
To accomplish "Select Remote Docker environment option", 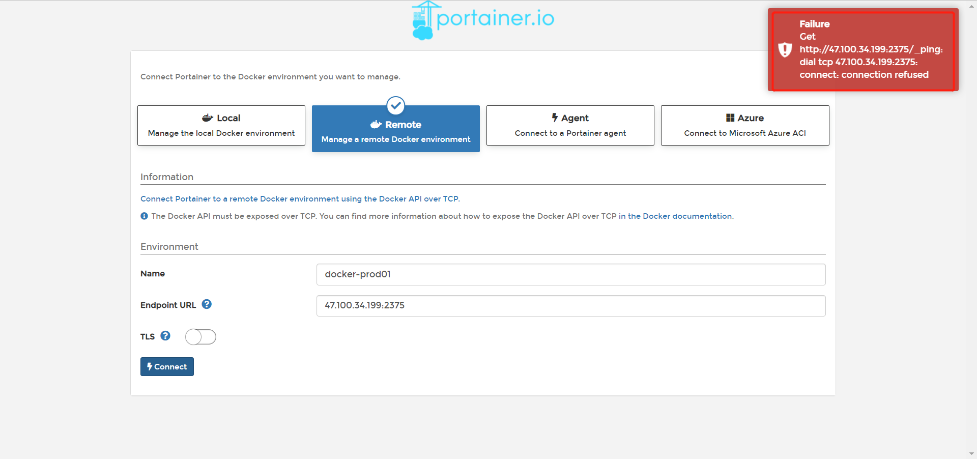I will coord(396,129).
